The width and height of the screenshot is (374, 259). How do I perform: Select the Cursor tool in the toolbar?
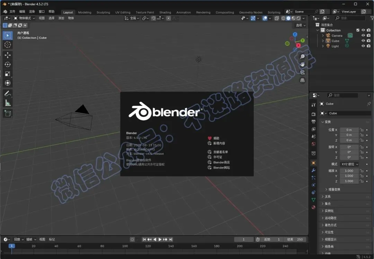8,45
